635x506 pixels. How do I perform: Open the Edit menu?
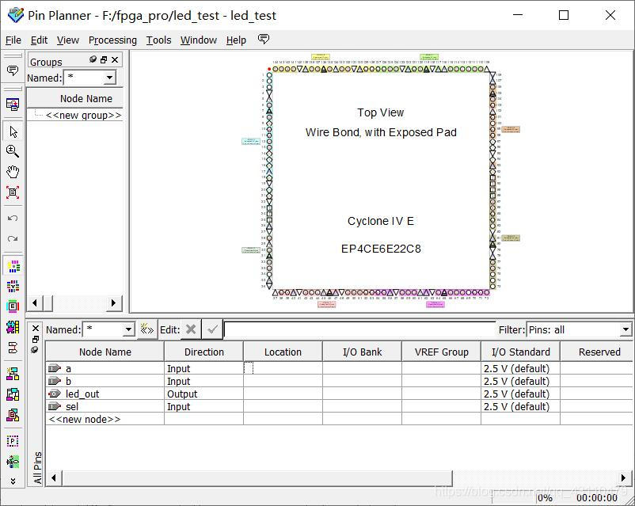point(40,40)
